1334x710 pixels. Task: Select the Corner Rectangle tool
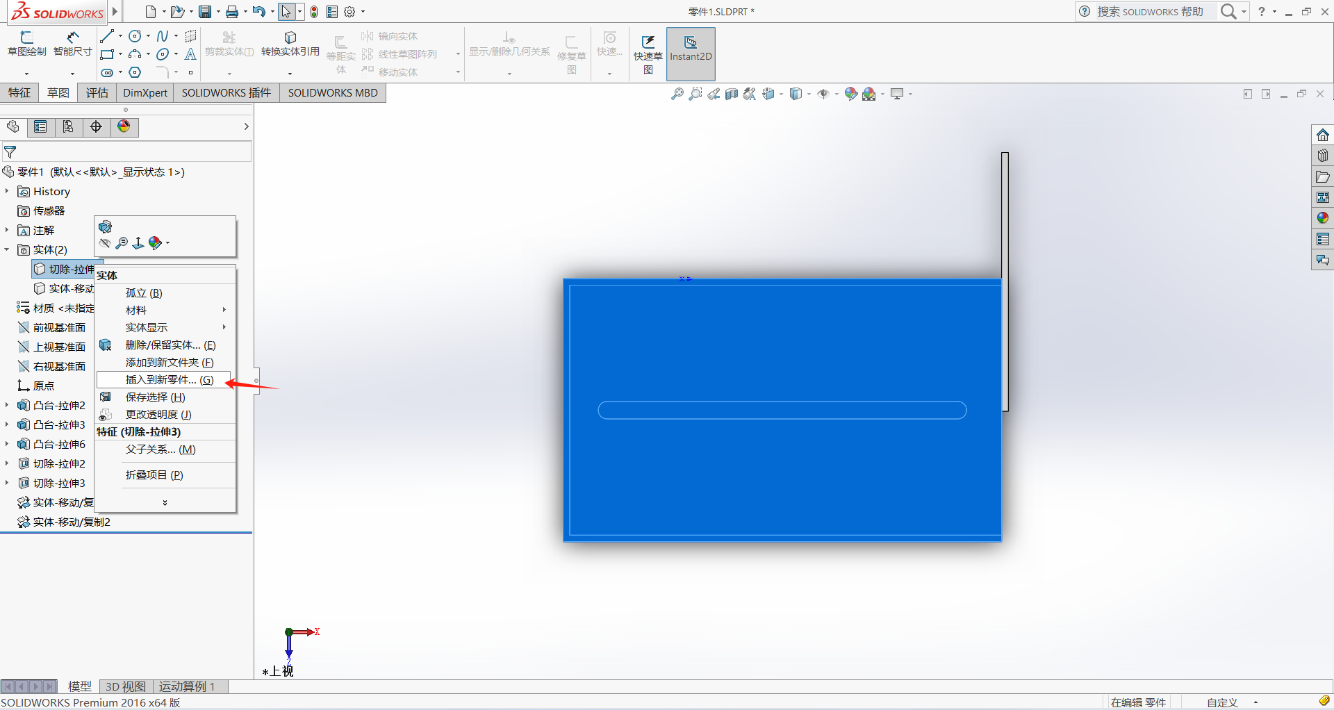tap(107, 54)
